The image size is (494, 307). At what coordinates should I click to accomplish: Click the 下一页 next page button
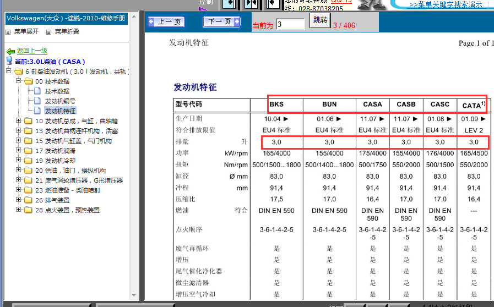[x=221, y=21]
